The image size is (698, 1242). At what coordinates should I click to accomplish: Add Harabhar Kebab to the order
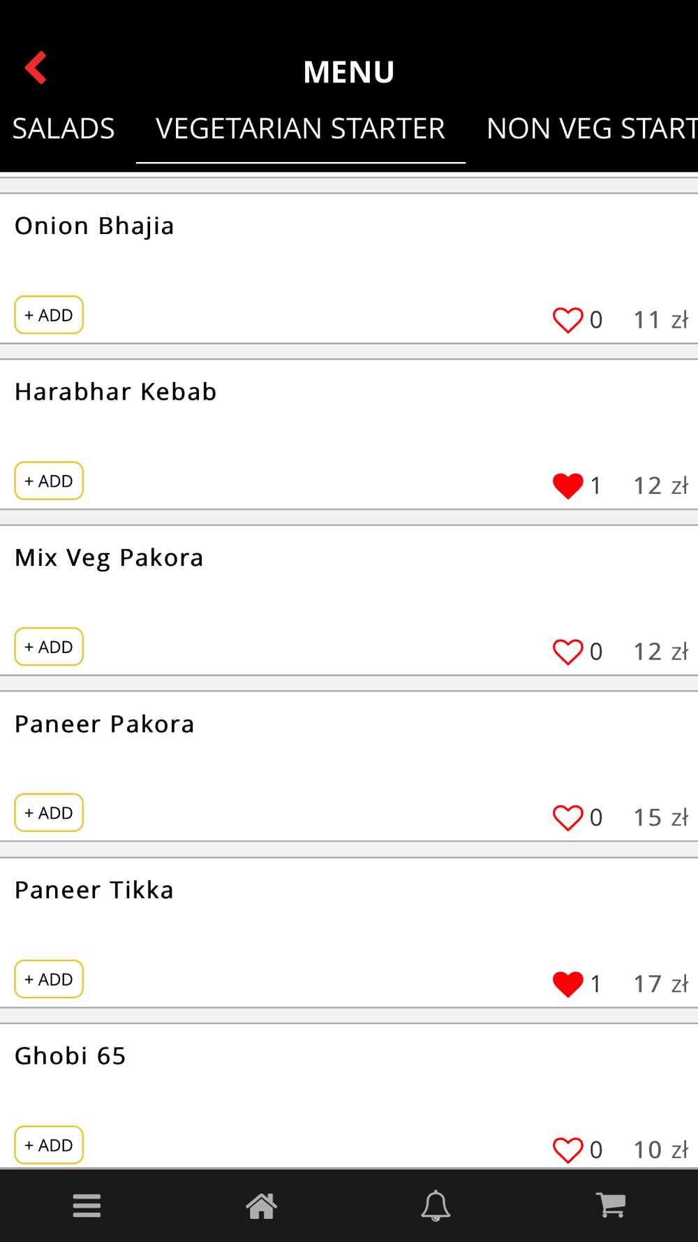tap(49, 481)
